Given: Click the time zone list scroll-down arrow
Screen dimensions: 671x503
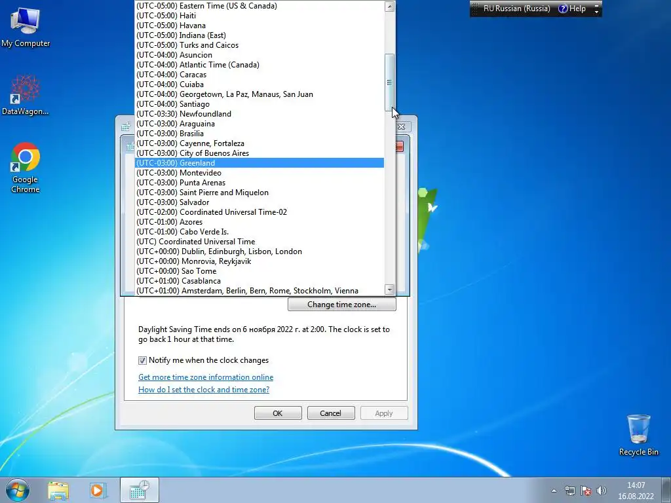Looking at the screenshot, I should [x=389, y=290].
